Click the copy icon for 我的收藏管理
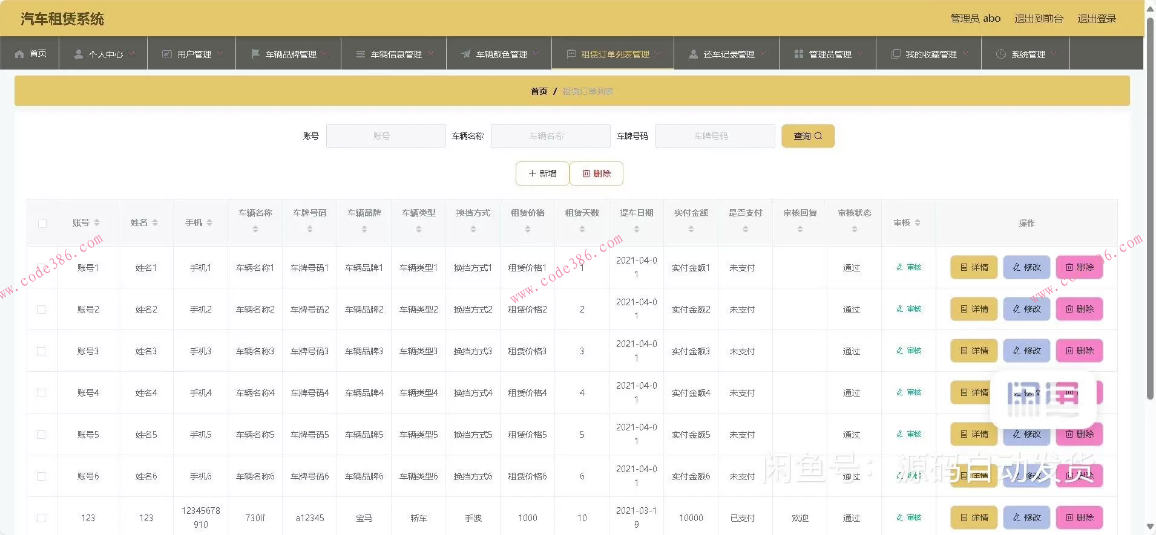This screenshot has width=1156, height=535. tap(896, 54)
